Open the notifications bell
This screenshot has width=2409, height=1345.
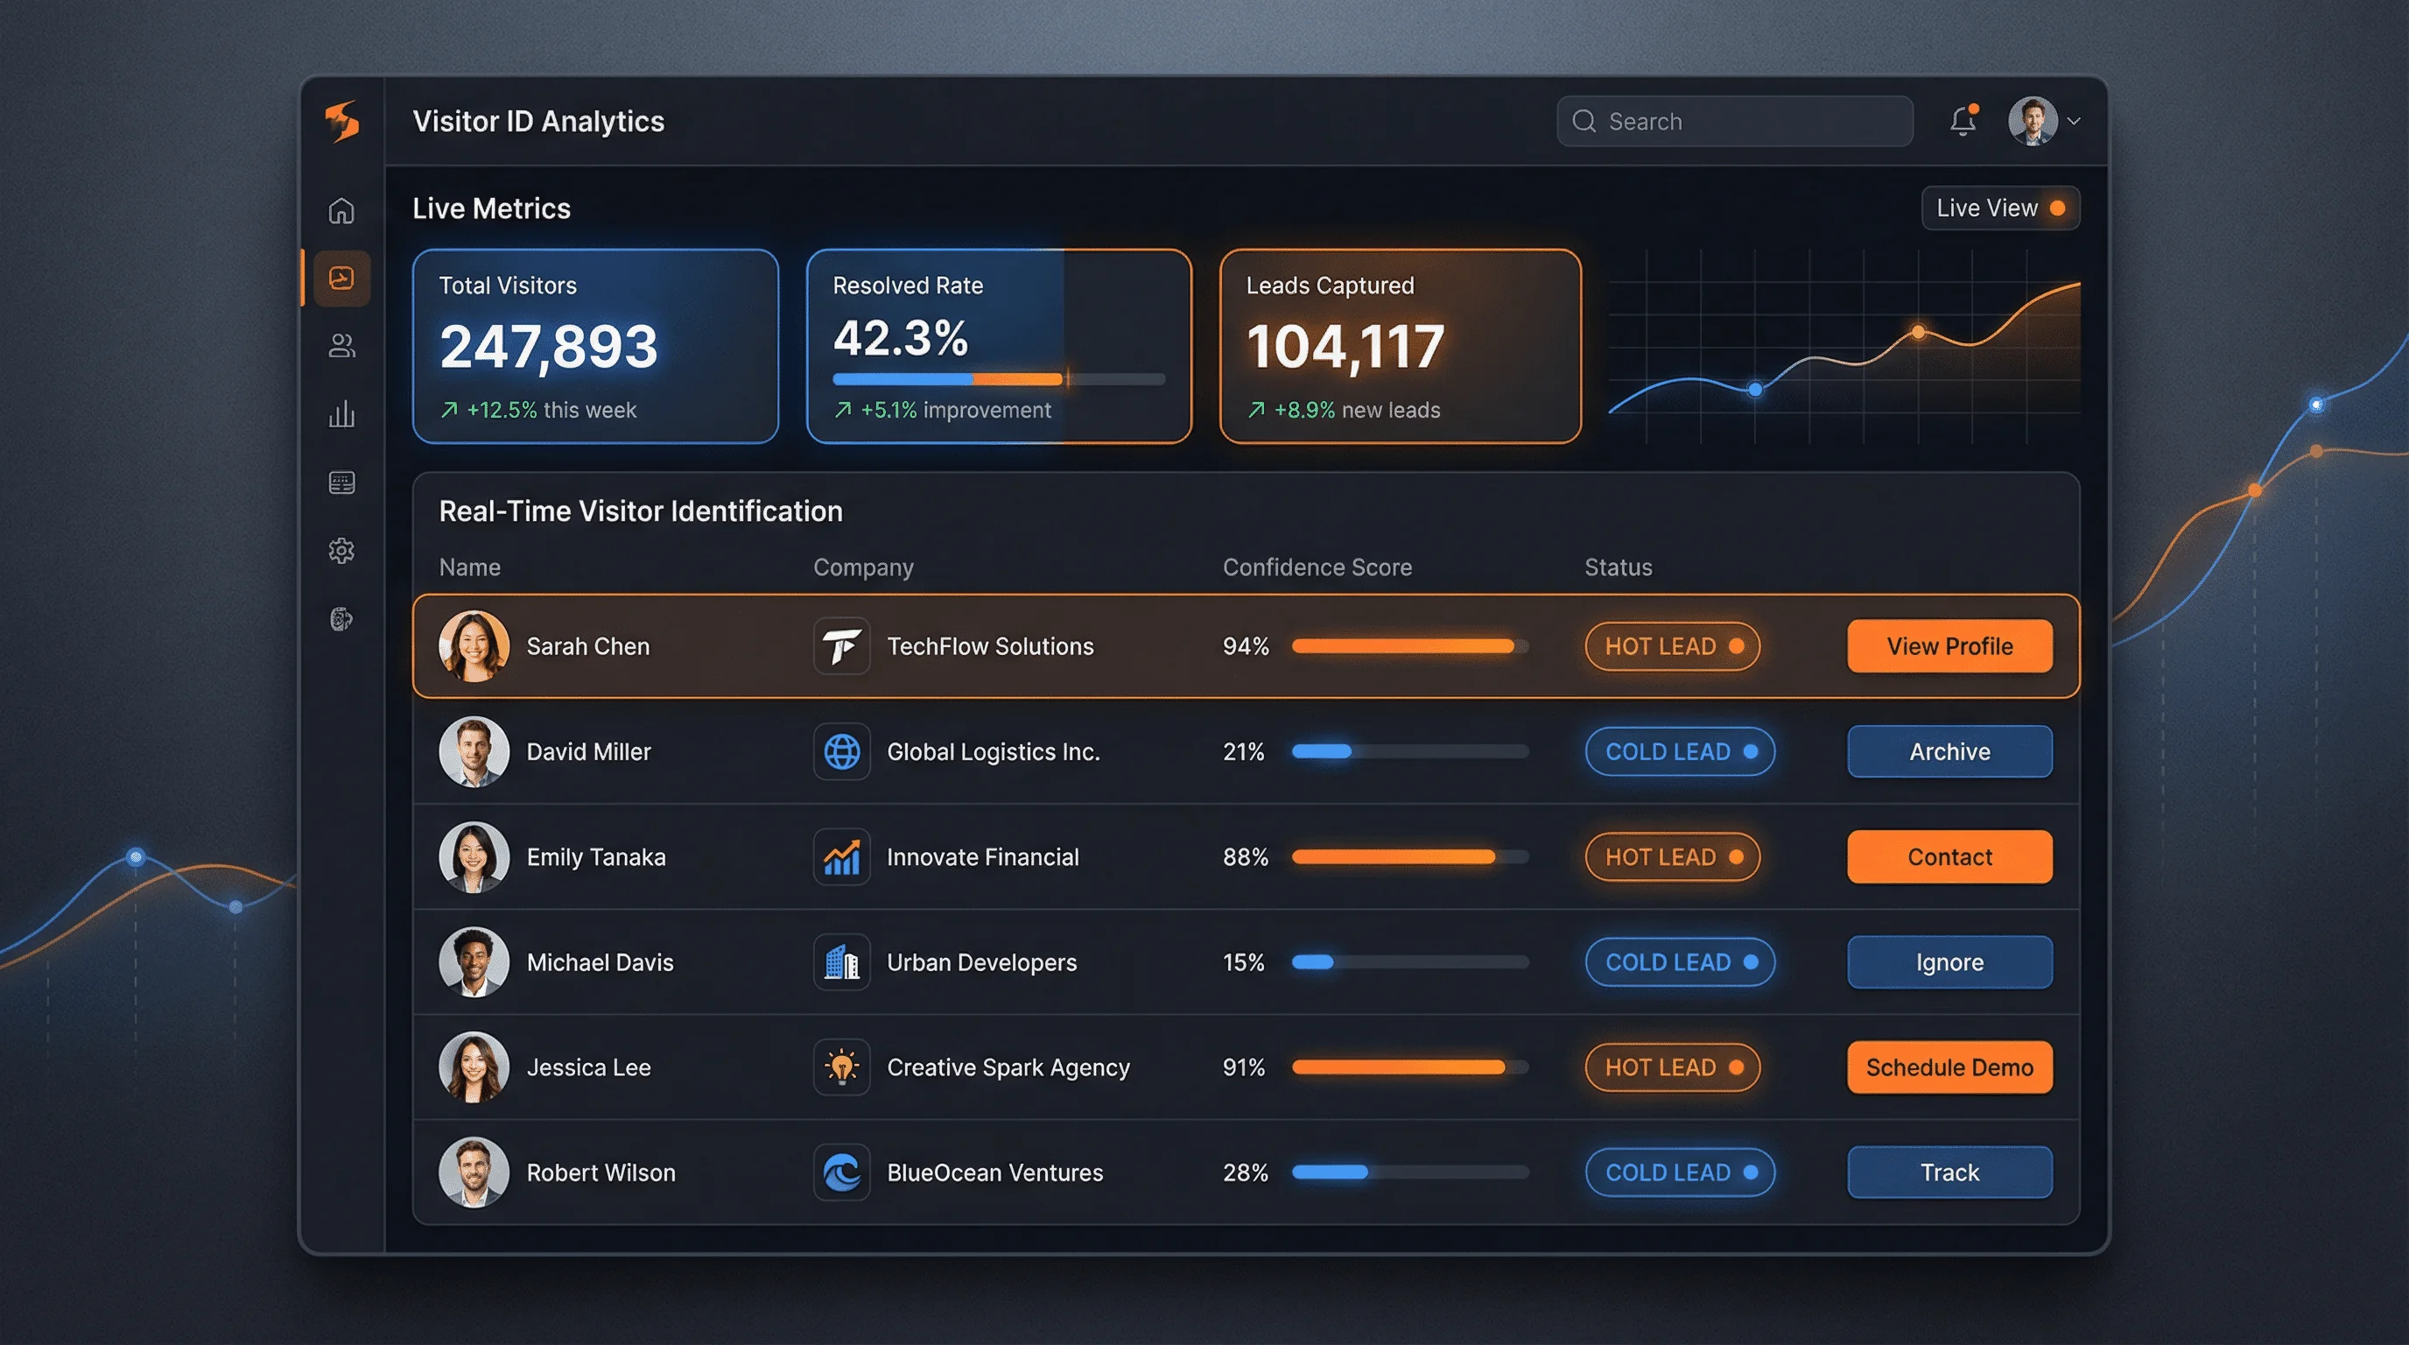1963,122
